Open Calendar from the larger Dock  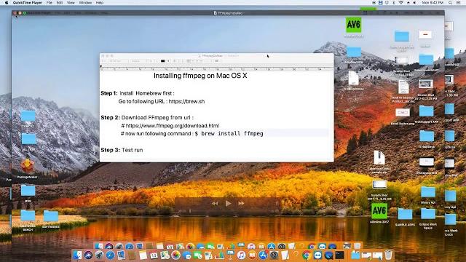click(x=154, y=255)
